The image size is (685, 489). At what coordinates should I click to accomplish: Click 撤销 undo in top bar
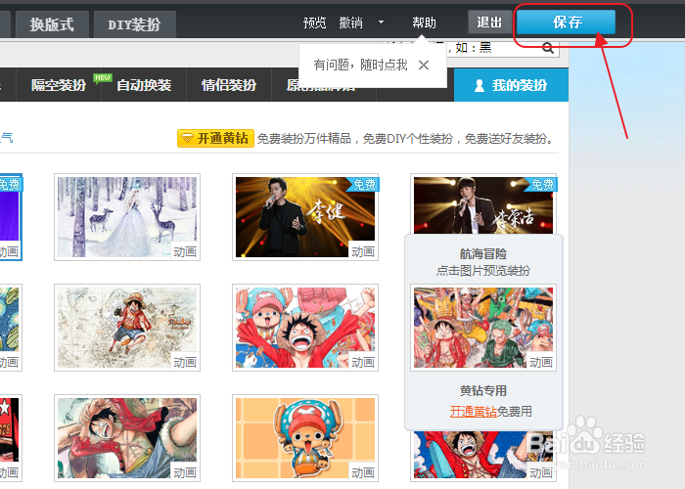[x=350, y=22]
